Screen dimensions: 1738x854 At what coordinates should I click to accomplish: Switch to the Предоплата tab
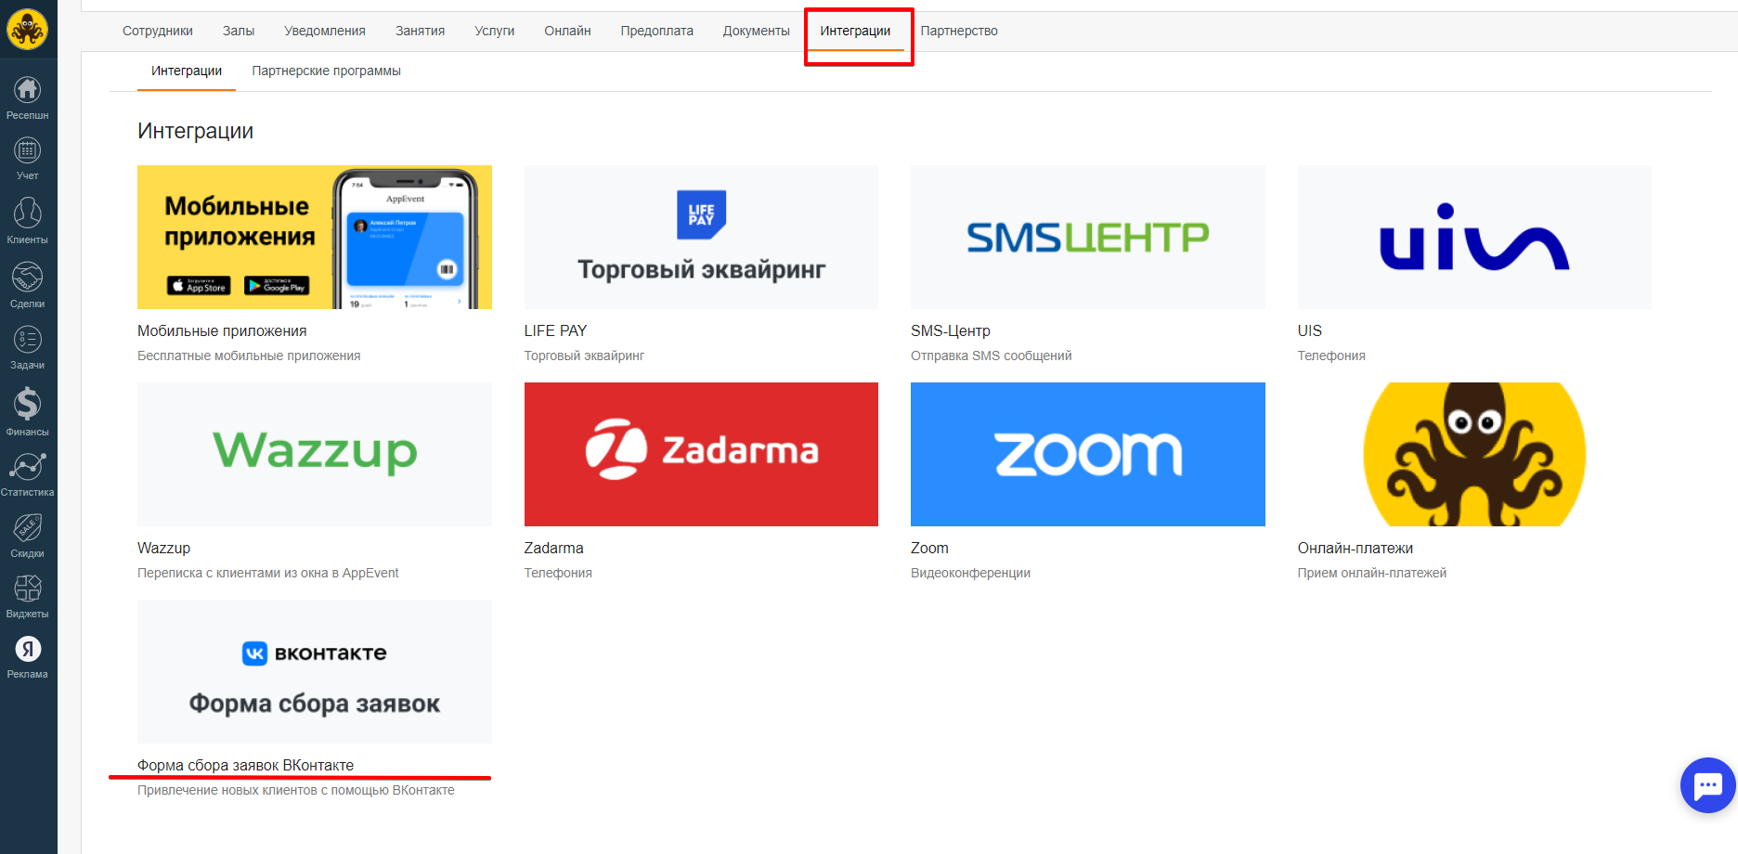(657, 31)
